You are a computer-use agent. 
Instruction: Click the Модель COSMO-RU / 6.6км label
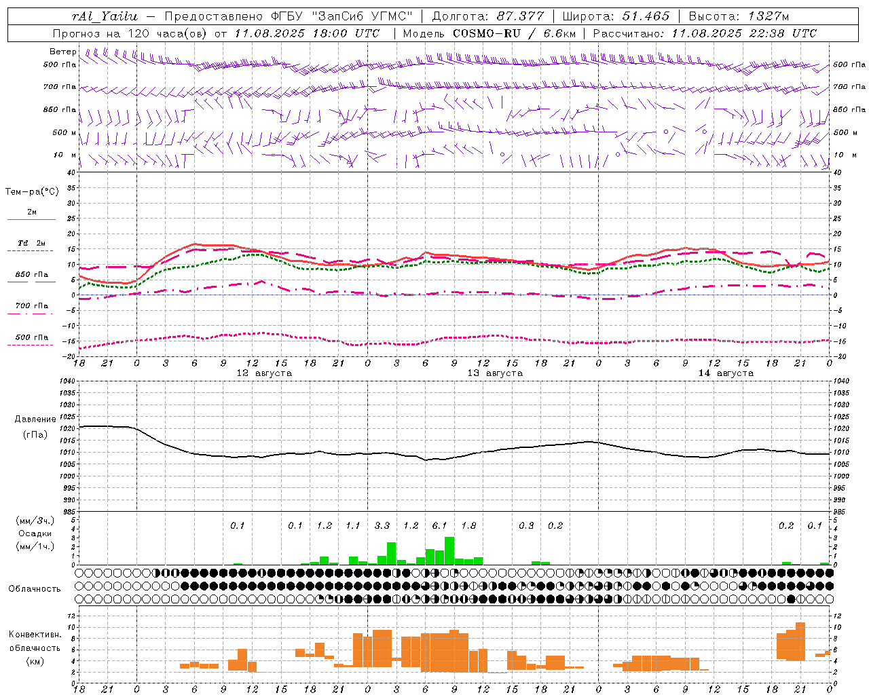[489, 33]
